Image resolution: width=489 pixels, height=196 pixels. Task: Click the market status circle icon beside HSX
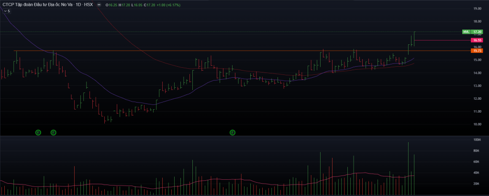tap(99, 4)
